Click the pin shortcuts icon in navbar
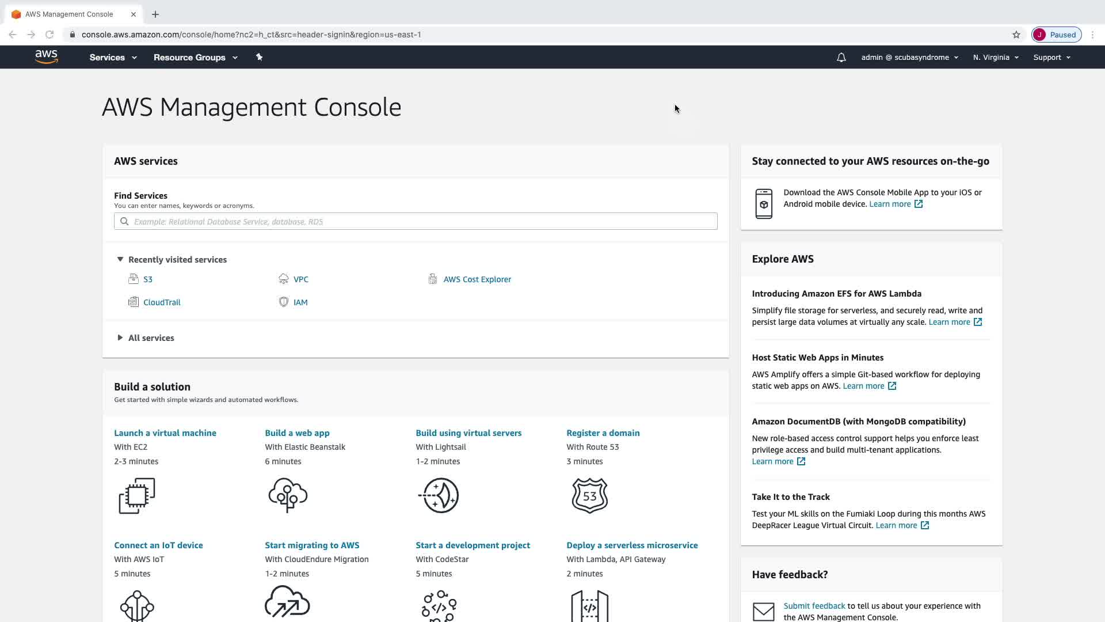This screenshot has height=622, width=1105. pos(259,57)
